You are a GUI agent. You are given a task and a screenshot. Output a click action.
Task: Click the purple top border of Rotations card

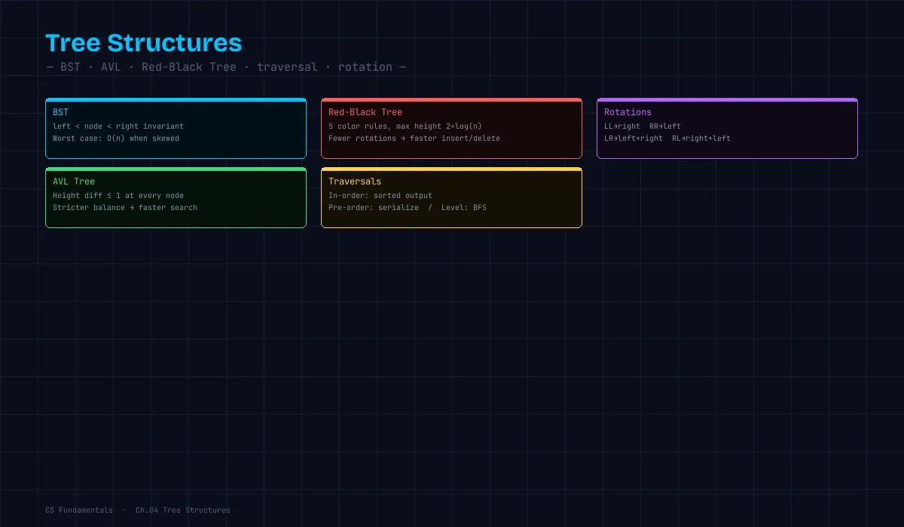727,99
